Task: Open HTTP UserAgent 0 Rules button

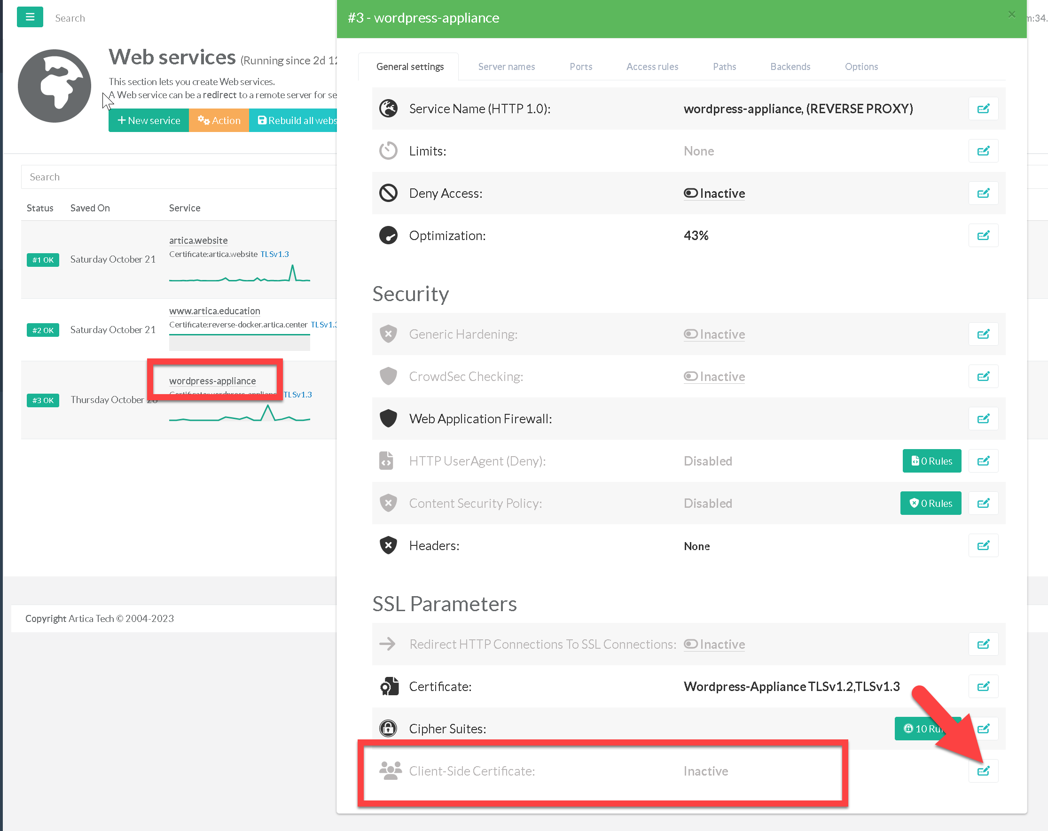Action: (x=931, y=461)
